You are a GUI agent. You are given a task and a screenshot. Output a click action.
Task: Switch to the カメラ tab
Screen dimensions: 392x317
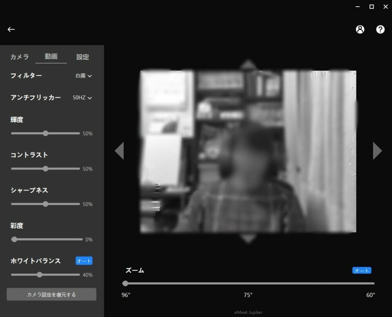click(x=20, y=57)
